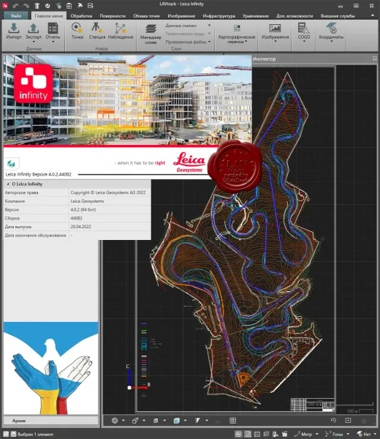The image size is (380, 439).
Task: Collapse the ribbon with the chevron
Action: click(373, 15)
